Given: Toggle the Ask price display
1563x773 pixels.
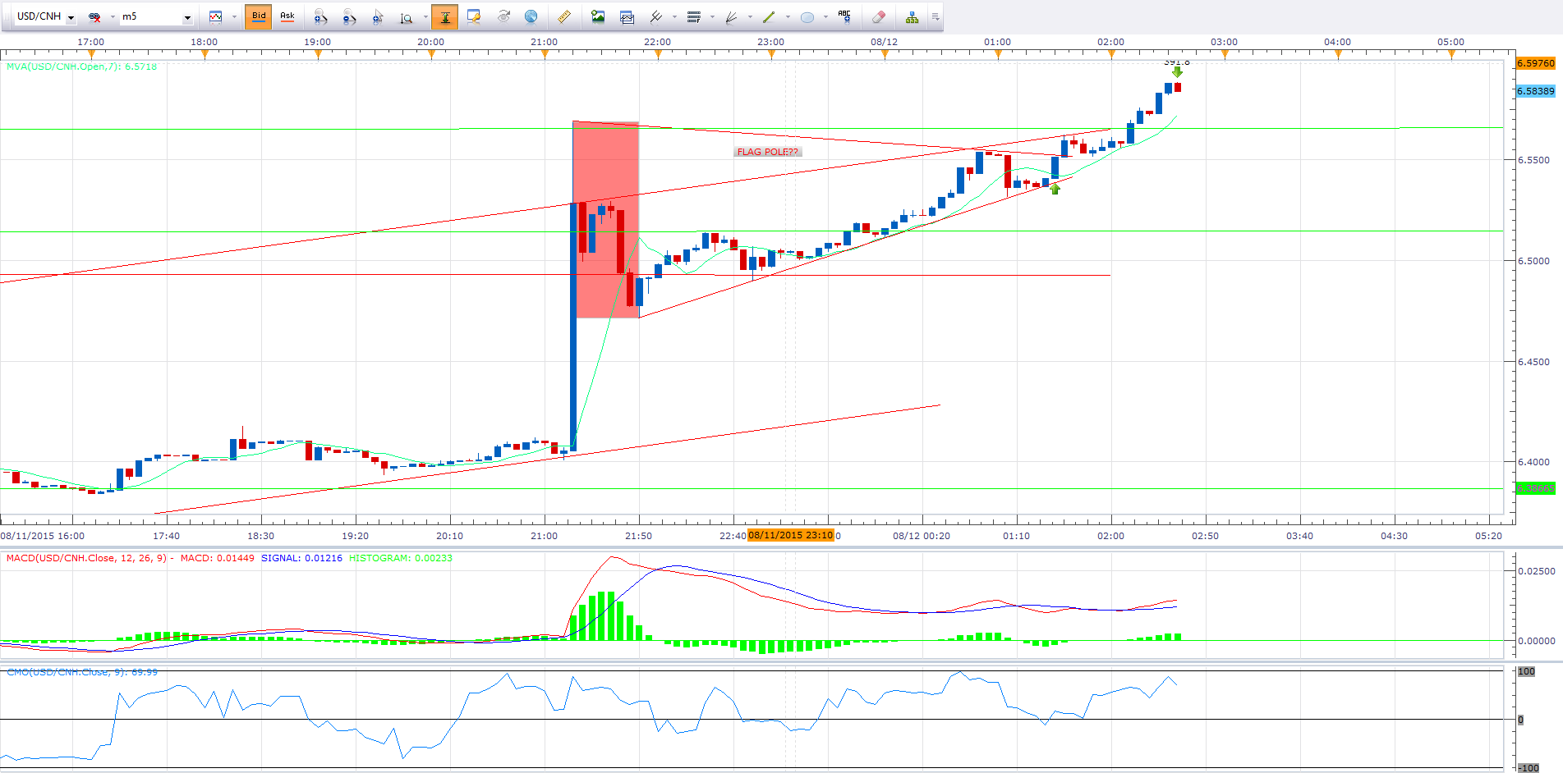Looking at the screenshot, I should point(287,16).
